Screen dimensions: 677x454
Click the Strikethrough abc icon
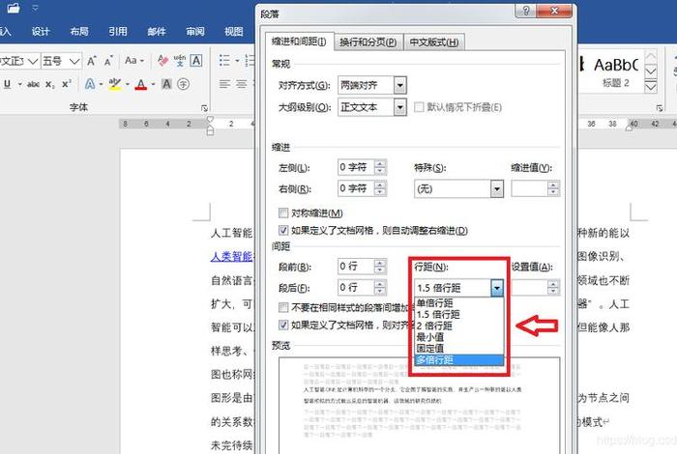[x=33, y=84]
